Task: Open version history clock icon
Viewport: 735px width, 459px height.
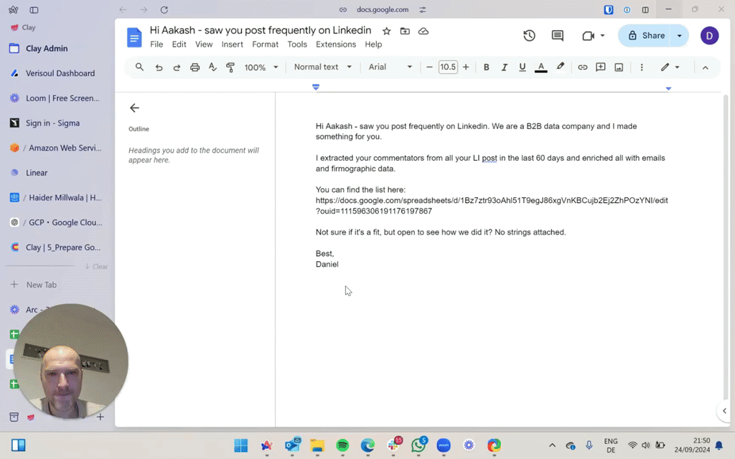Action: pyautogui.click(x=529, y=36)
